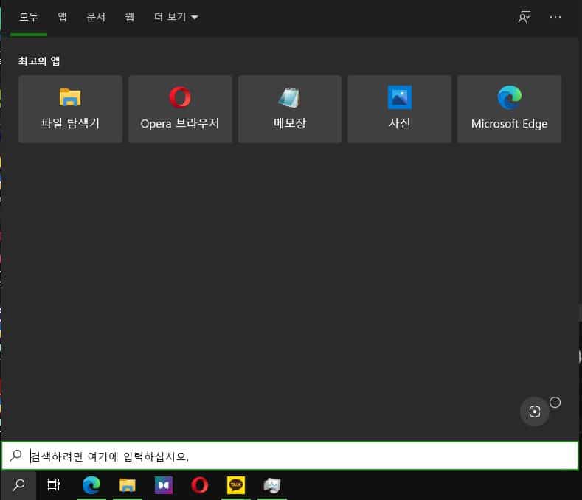Screen dimensions: 582x500
Task: Open the 사진 Photos app tile
Action: pos(399,109)
